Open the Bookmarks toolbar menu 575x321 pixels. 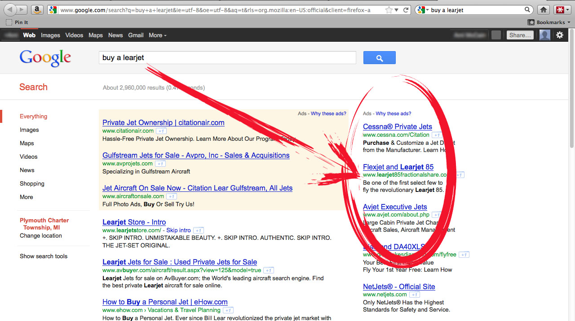(x=549, y=22)
